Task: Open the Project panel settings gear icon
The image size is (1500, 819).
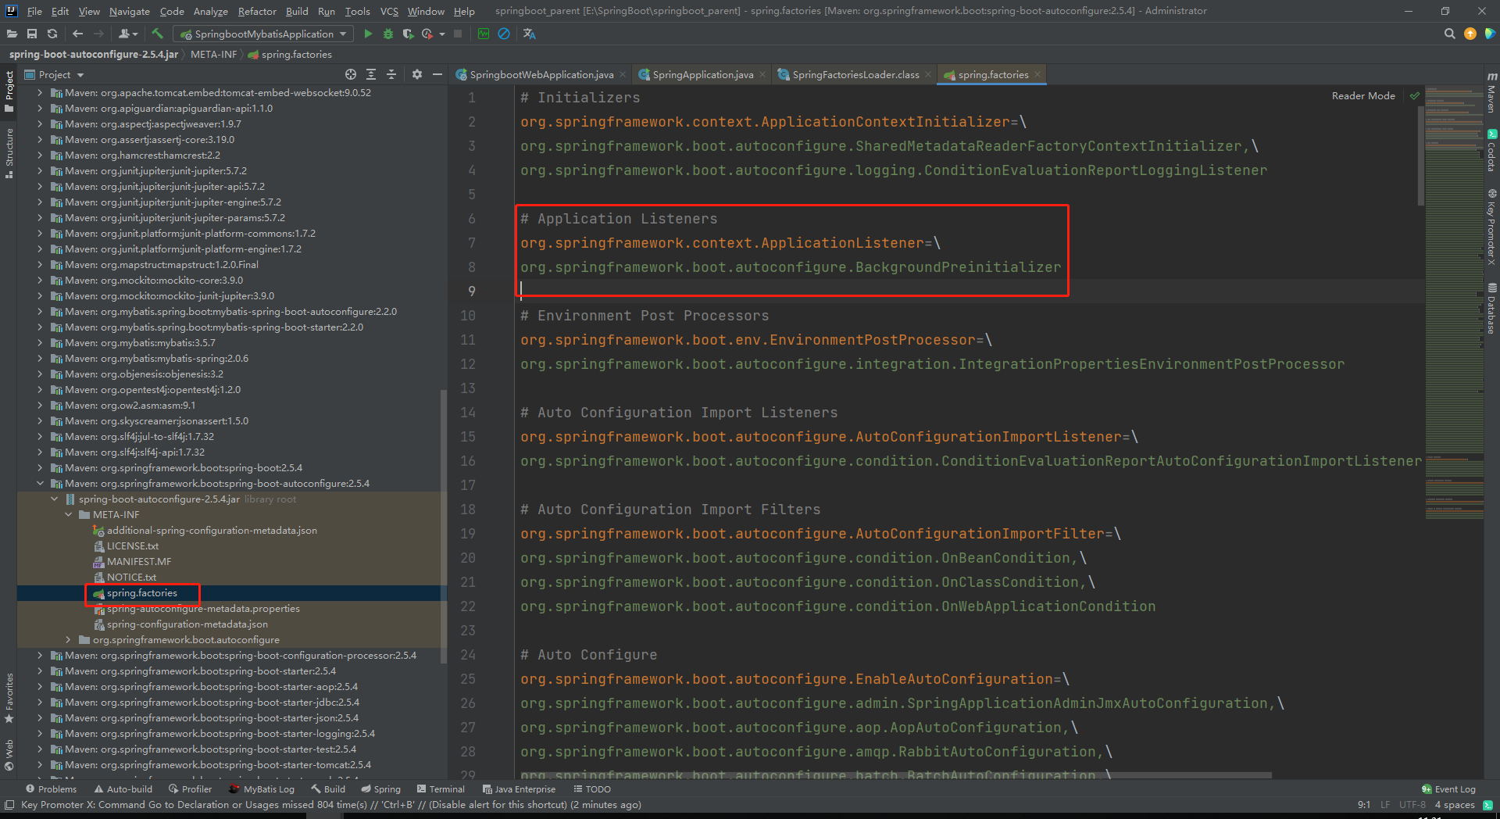Action: [x=416, y=74]
